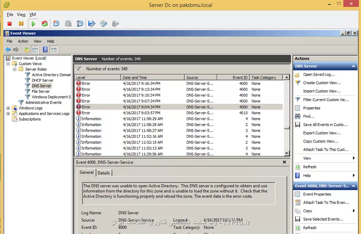Open the Snapshot Manager toolbar icon
This screenshot has height=234, width=361.
[x=80, y=24]
